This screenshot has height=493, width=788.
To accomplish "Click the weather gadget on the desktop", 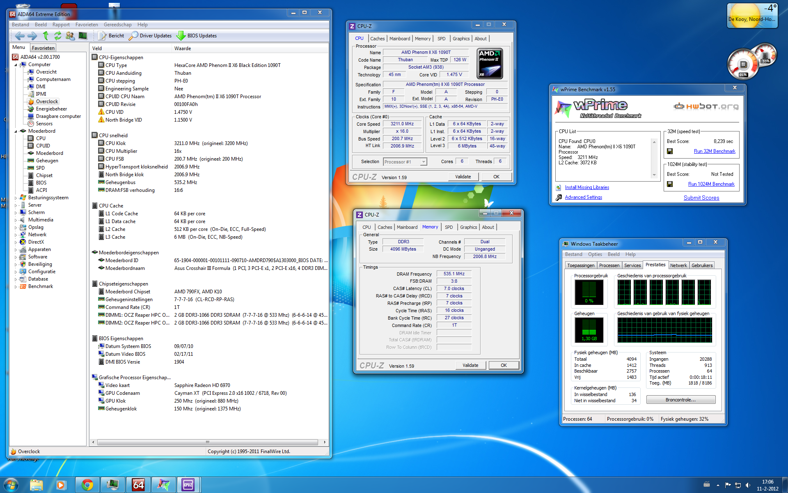I will pyautogui.click(x=752, y=16).
